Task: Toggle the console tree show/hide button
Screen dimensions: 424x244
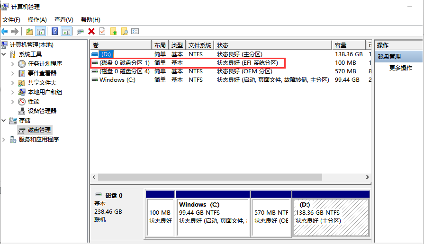Action: coord(41,31)
